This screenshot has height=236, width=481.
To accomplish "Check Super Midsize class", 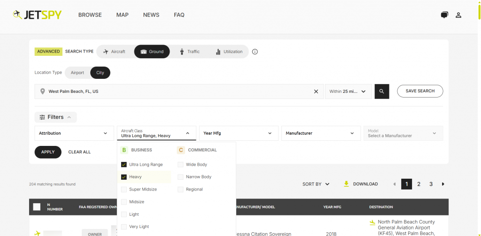I will [x=124, y=190].
